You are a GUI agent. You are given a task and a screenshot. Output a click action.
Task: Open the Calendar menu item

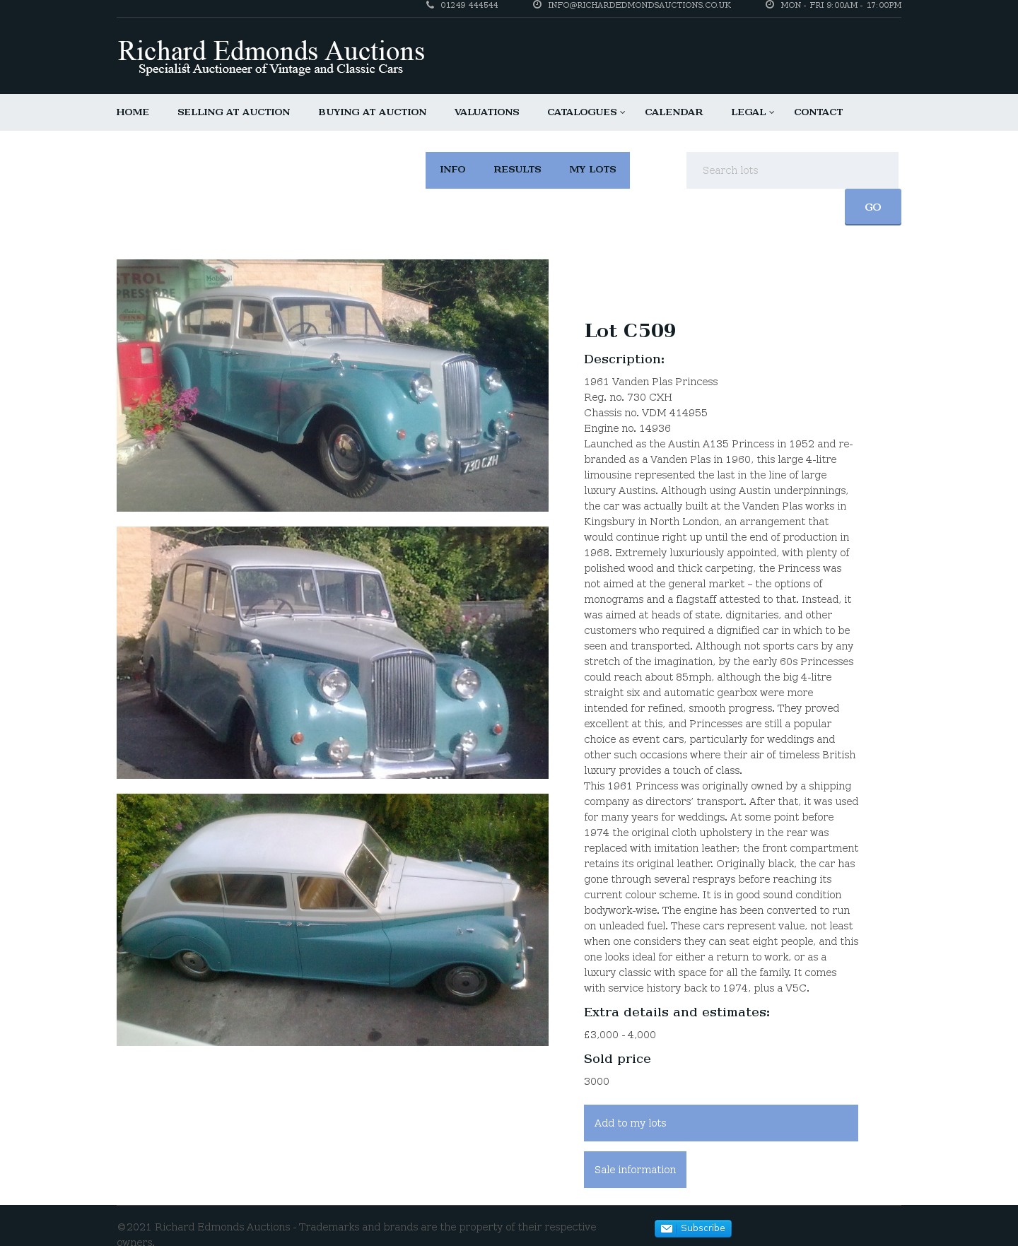pos(674,112)
